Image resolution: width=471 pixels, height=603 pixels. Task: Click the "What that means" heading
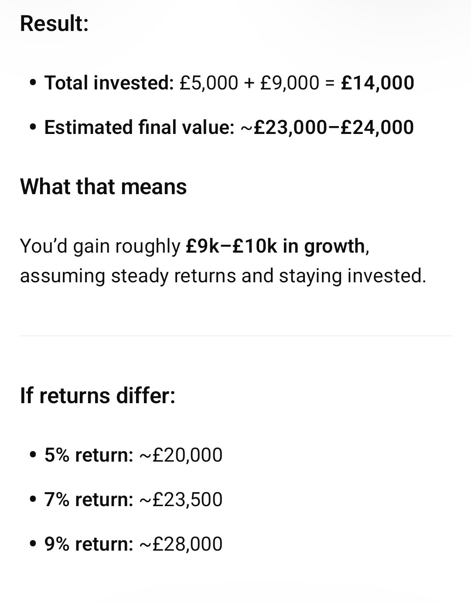(103, 187)
